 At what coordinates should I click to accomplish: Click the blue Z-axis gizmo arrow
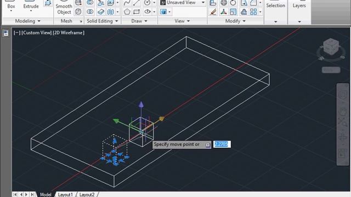(x=141, y=105)
